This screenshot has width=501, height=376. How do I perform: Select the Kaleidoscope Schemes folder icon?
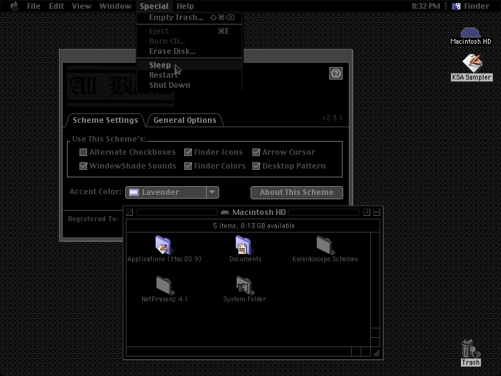pyautogui.click(x=325, y=245)
